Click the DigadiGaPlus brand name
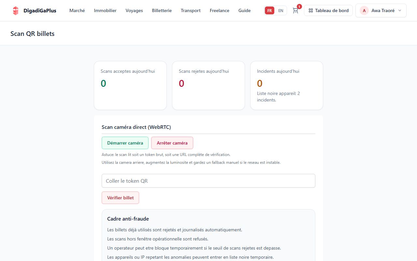 click(40, 10)
